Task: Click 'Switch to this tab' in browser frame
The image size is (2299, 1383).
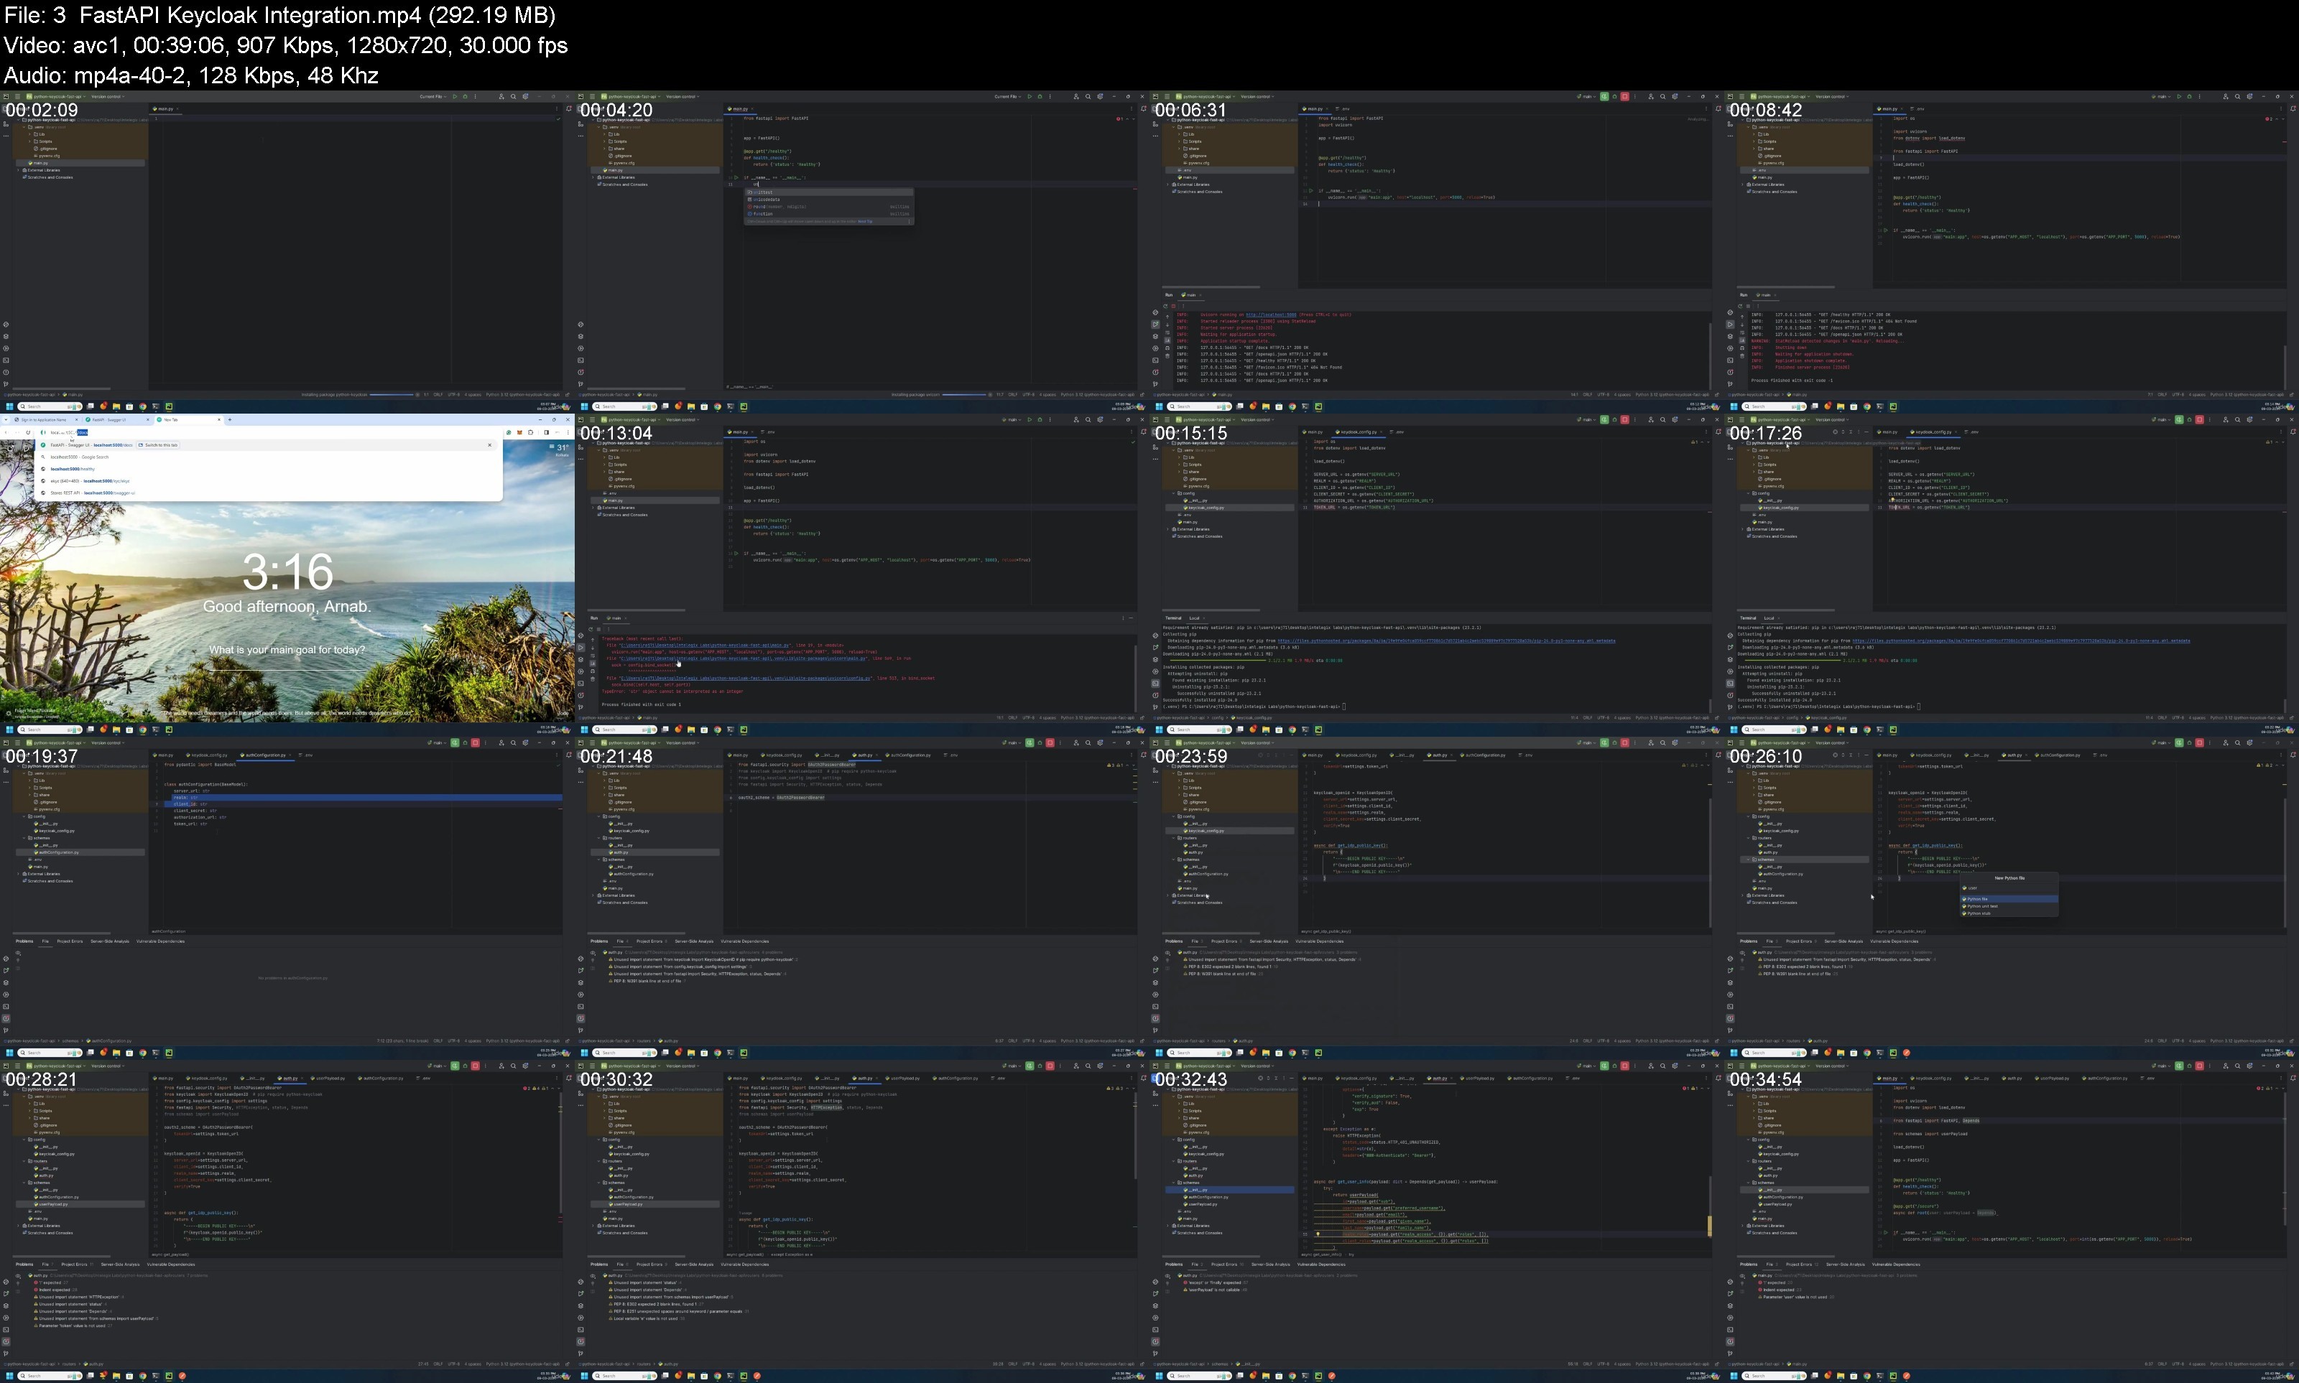Action: pyautogui.click(x=159, y=444)
